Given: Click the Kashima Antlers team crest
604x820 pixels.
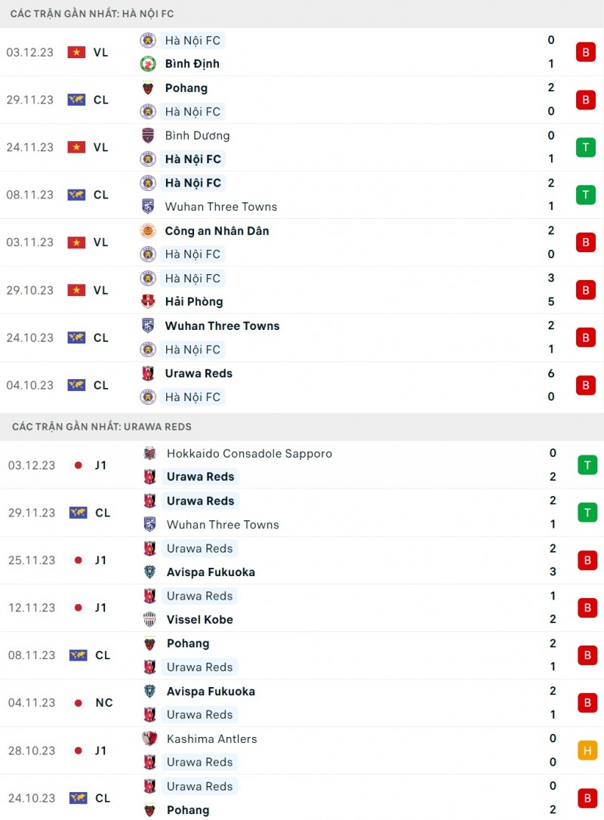Looking at the screenshot, I should (x=149, y=739).
